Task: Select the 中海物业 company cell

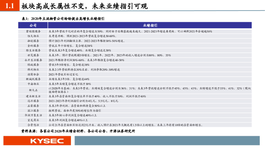Action: click(x=33, y=84)
